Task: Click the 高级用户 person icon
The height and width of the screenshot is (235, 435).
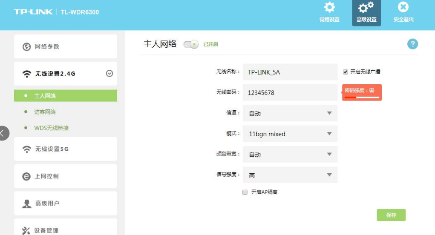Action: click(27, 203)
